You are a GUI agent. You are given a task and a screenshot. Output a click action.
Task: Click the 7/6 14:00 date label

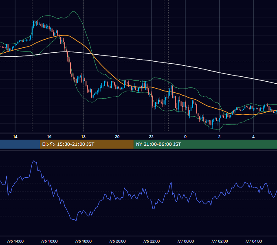pyautogui.click(x=15, y=241)
